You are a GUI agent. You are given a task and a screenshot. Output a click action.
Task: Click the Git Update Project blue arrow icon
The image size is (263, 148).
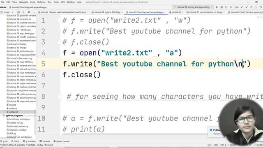coord(242,7)
